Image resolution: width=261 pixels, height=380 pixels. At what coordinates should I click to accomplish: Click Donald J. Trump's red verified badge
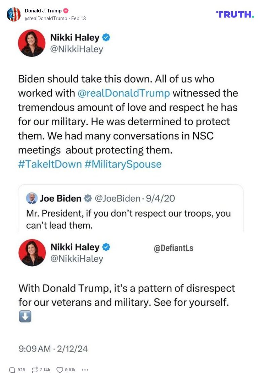66,11
